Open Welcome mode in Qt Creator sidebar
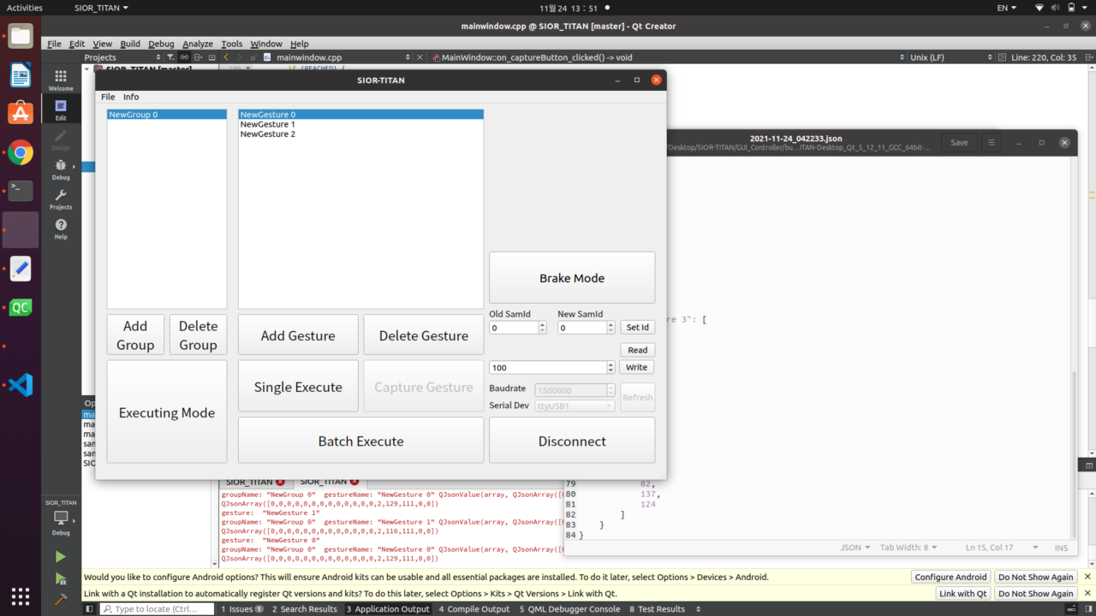The height and width of the screenshot is (616, 1096). [x=61, y=80]
